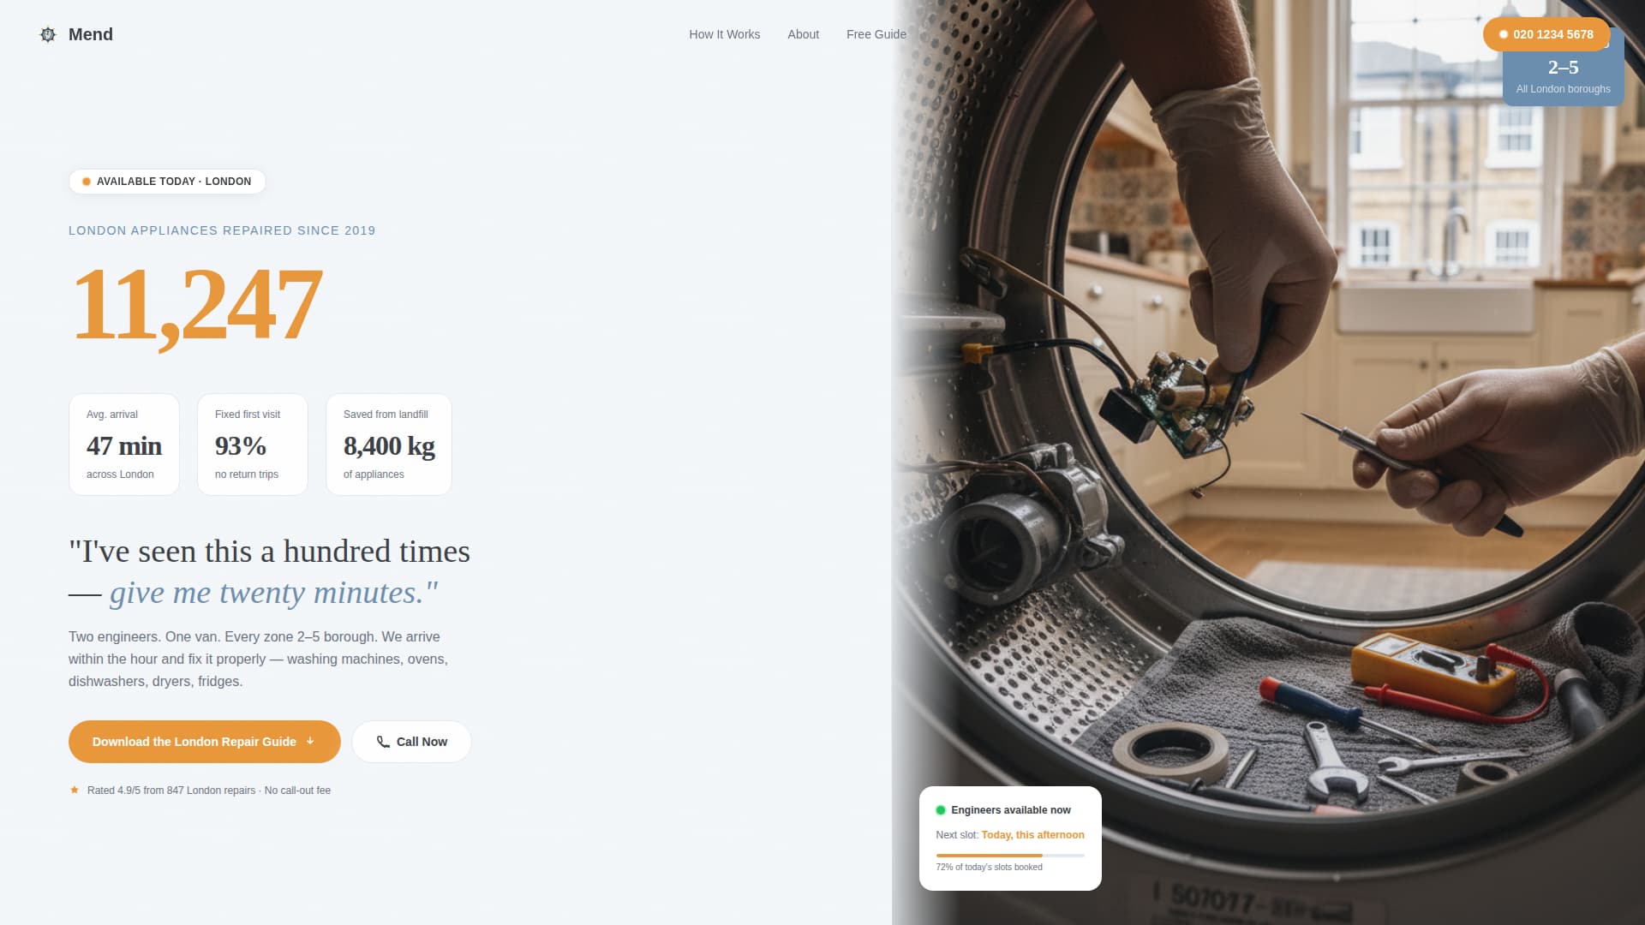Click the Mend gear logo icon
Screen dimensions: 1645x925
point(48,34)
